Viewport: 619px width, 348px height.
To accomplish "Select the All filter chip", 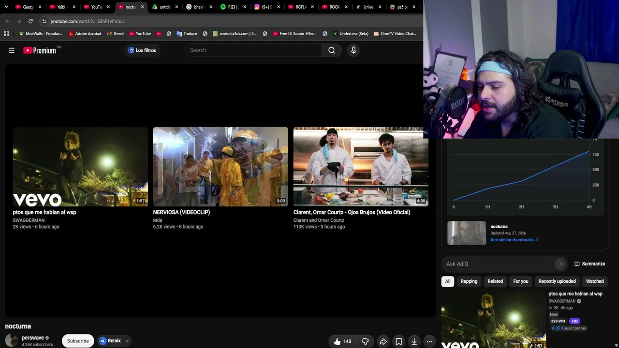I will click(448, 281).
